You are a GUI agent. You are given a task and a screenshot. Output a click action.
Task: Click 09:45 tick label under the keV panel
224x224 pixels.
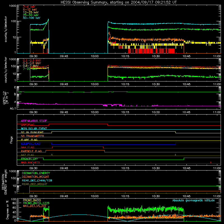click(64, 56)
